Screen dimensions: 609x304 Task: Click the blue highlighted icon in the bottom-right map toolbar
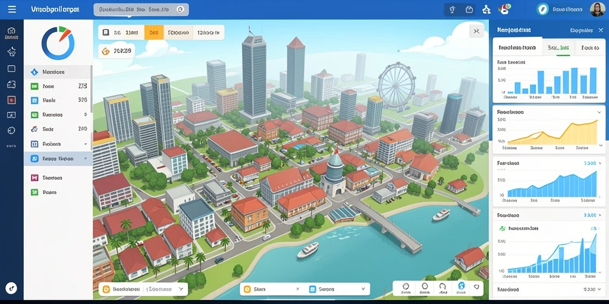coord(462,286)
